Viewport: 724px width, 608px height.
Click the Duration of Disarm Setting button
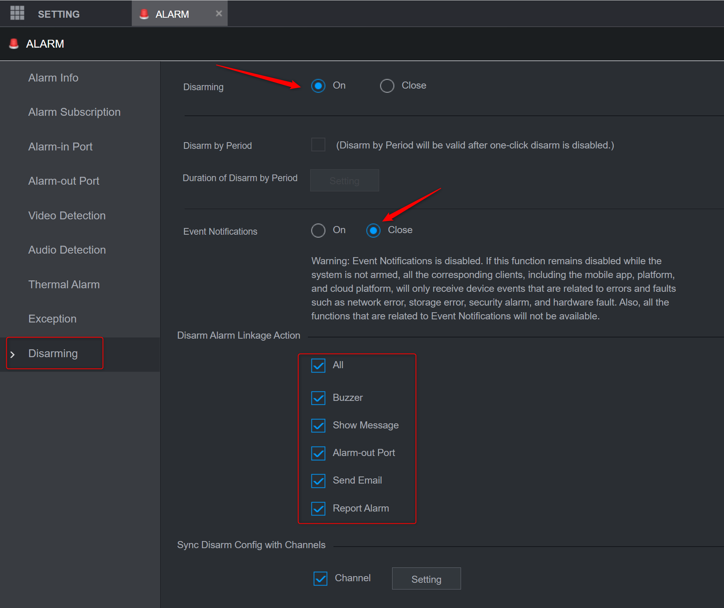pos(344,180)
